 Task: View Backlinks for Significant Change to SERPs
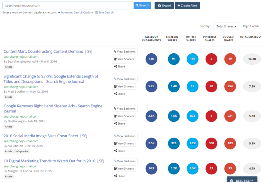[x=125, y=79]
